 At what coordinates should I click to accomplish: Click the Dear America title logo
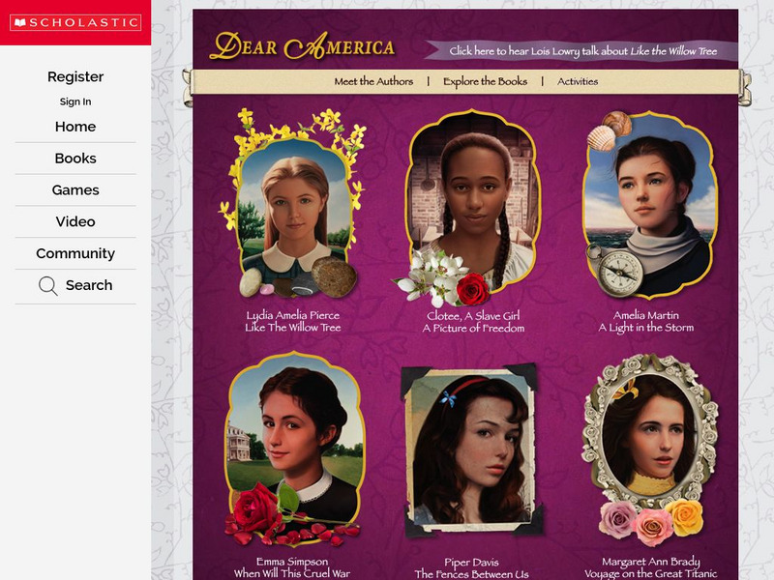tap(302, 46)
